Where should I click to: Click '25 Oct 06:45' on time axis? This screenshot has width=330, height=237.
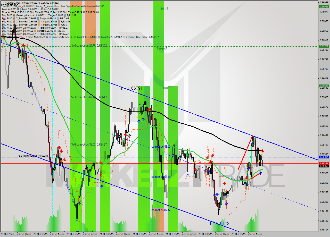pos(221,234)
